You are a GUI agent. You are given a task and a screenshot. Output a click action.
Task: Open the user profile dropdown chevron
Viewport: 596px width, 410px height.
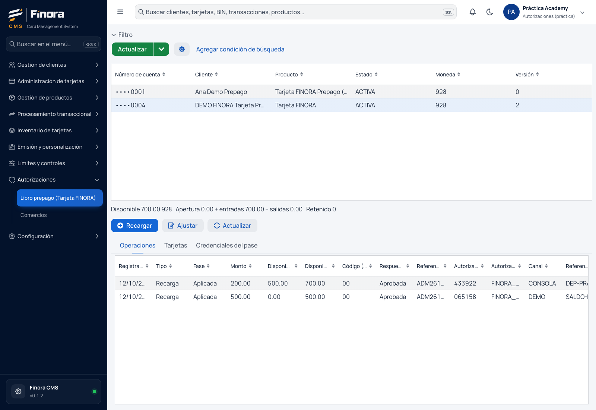click(x=582, y=12)
